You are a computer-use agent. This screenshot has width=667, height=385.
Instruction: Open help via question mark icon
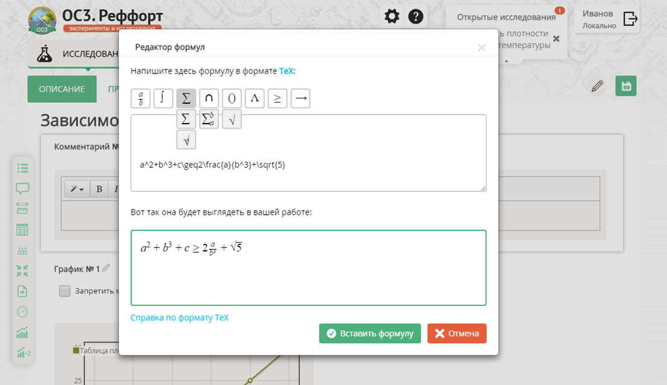[x=416, y=16]
